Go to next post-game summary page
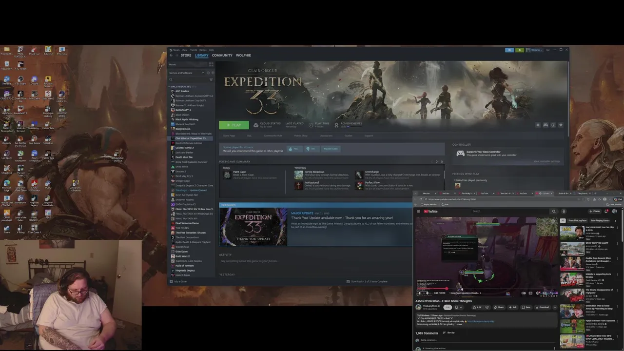This screenshot has height=351, width=624. point(437,161)
